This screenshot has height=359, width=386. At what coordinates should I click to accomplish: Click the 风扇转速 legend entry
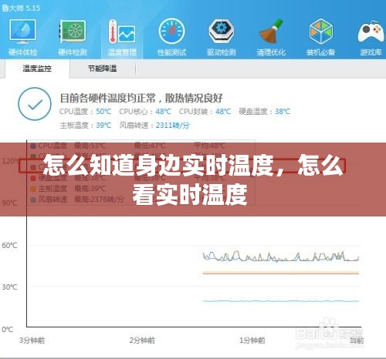coord(49,200)
